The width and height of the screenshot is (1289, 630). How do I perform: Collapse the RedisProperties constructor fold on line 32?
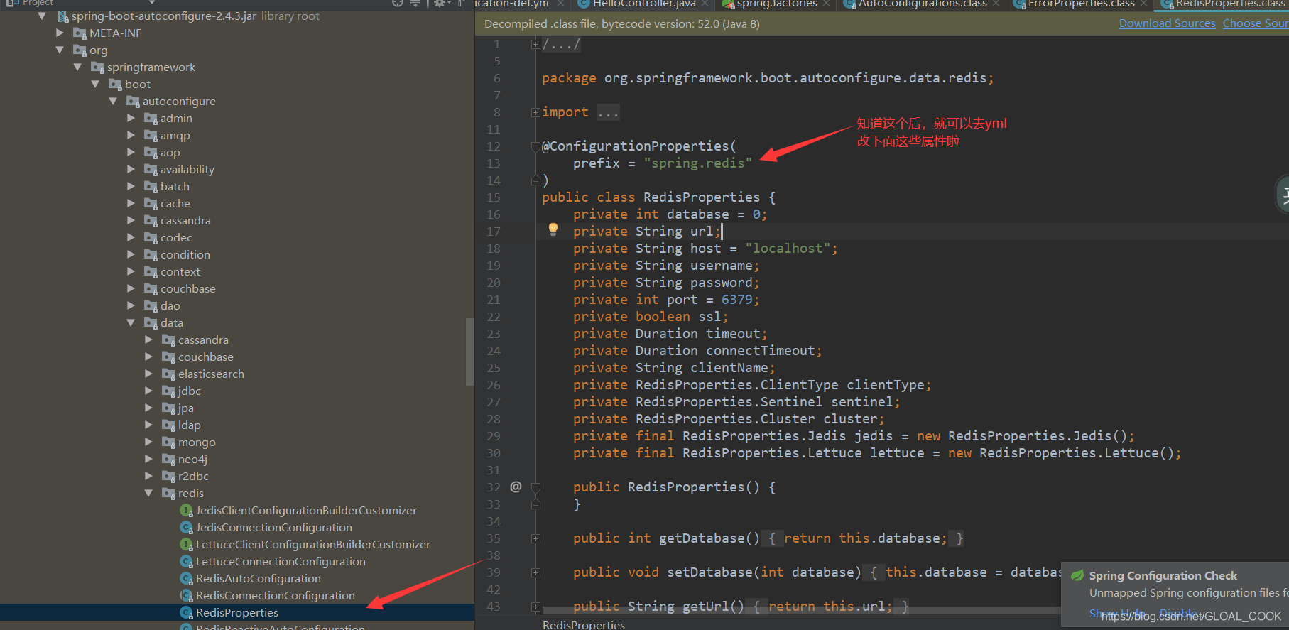(x=535, y=487)
